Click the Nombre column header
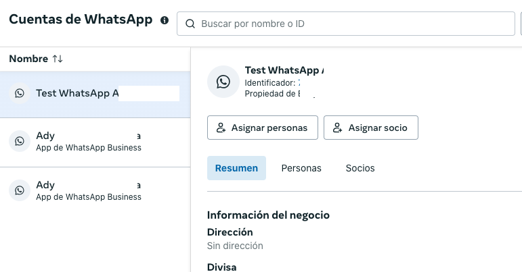 click(28, 59)
